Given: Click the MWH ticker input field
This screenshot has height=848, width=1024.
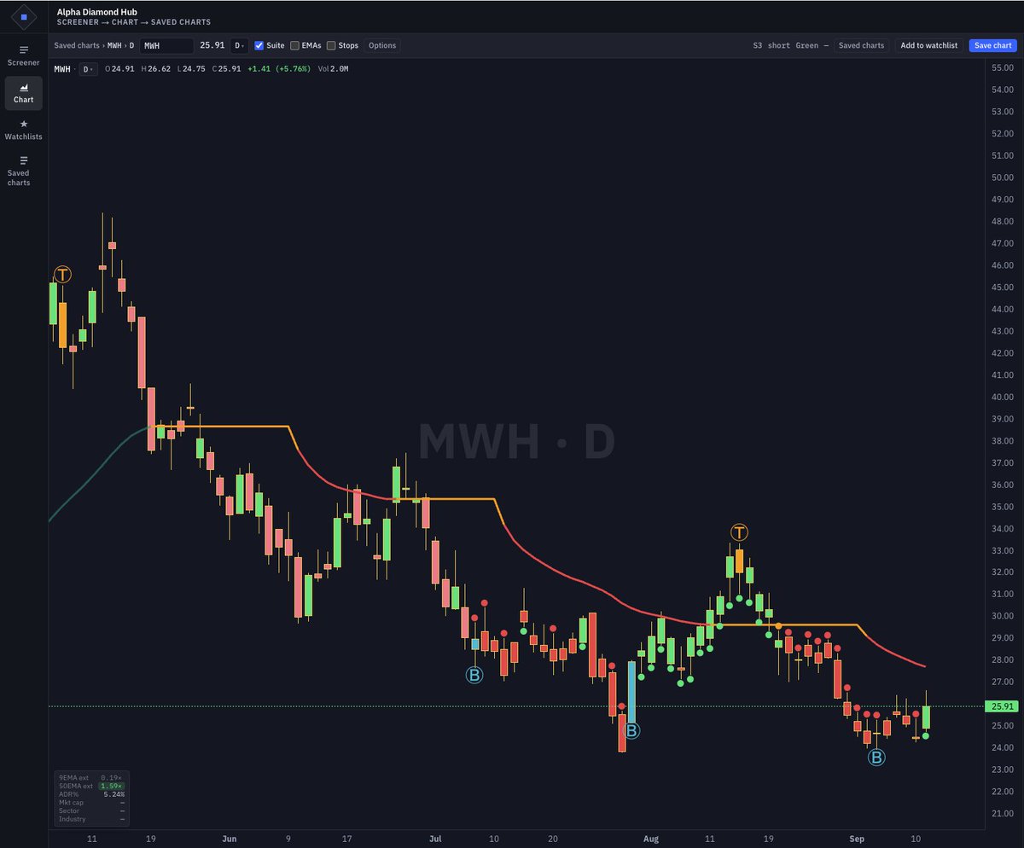Looking at the screenshot, I should pos(166,45).
